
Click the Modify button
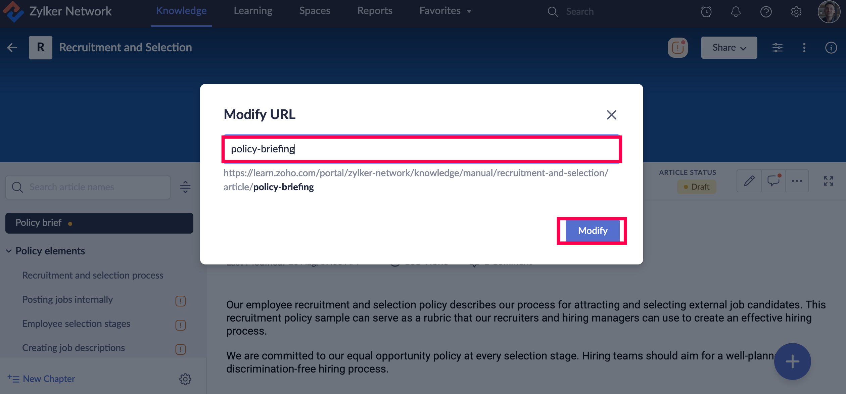point(593,231)
